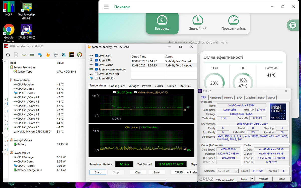This screenshot has width=301, height=188.
Task: Select the Stability Test: Stopped log row
Action: coord(164,65)
